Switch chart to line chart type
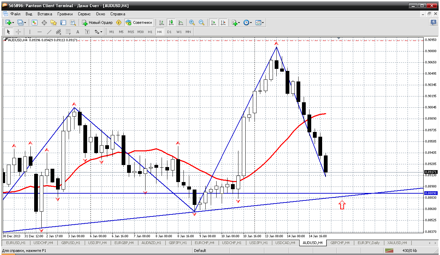 pos(181,22)
